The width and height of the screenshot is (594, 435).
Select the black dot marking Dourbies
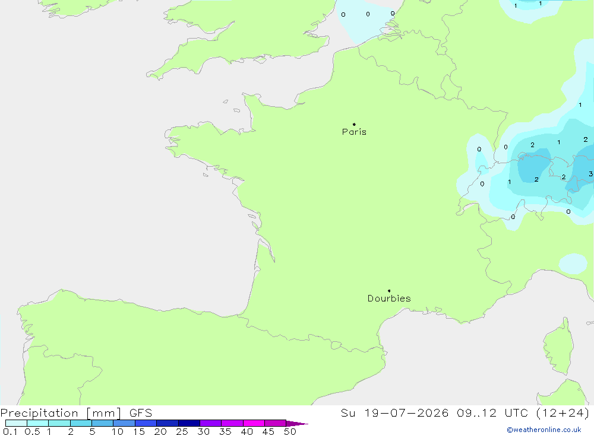tap(389, 291)
